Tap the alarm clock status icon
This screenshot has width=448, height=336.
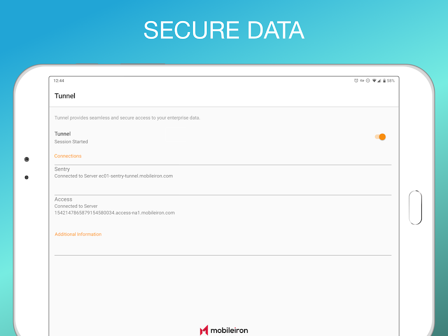[356, 80]
